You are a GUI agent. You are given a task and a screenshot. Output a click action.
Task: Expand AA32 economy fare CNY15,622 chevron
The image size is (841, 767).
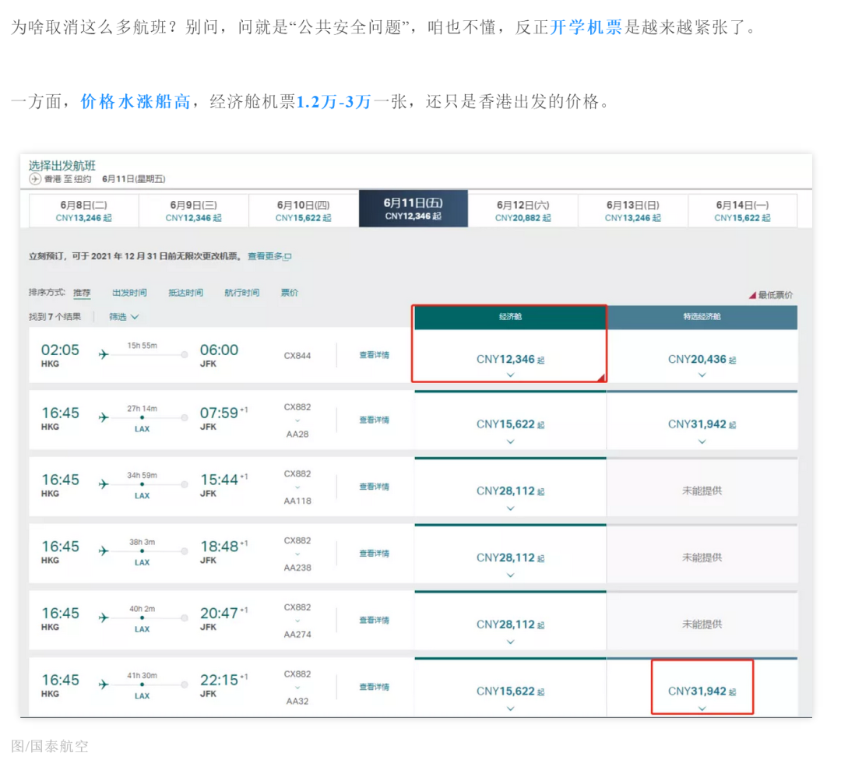pyautogui.click(x=511, y=709)
